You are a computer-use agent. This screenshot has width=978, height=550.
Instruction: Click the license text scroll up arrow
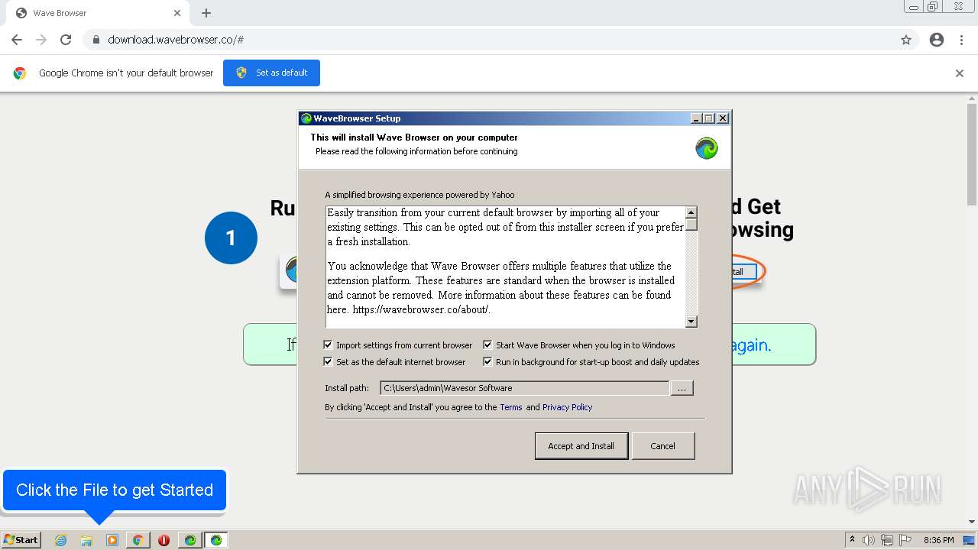click(691, 212)
